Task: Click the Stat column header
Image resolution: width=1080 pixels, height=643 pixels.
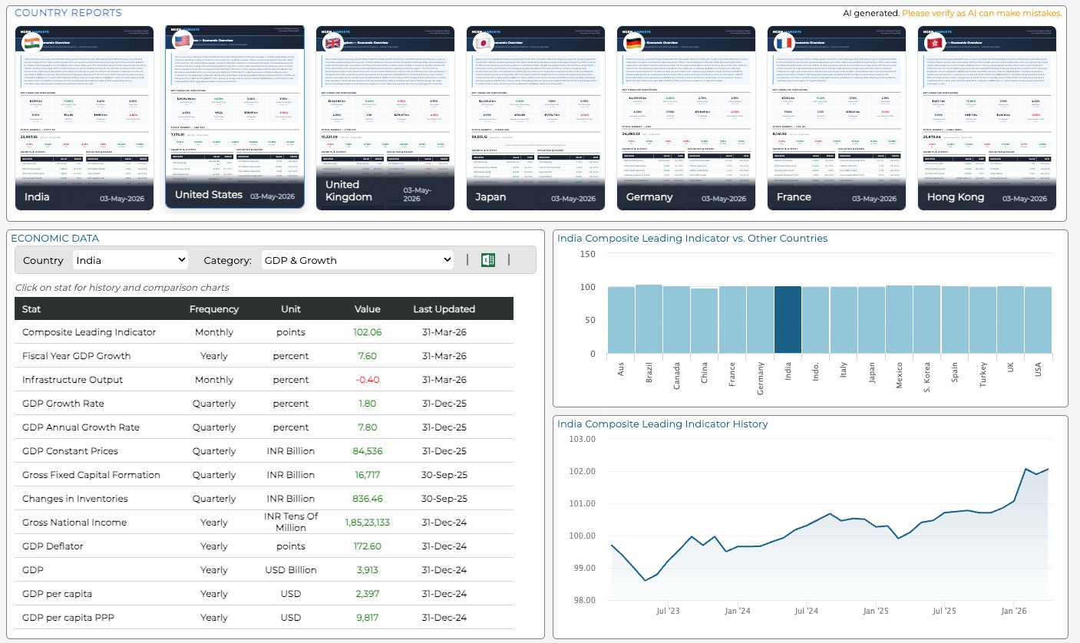Action: (31, 309)
